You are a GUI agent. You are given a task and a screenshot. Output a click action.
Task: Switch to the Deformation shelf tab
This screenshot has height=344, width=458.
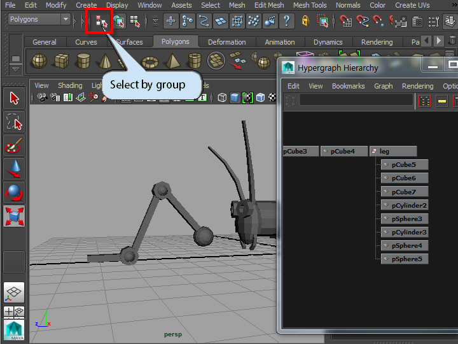click(x=226, y=42)
